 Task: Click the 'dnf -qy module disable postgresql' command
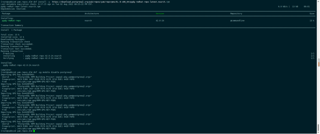pos(53,72)
